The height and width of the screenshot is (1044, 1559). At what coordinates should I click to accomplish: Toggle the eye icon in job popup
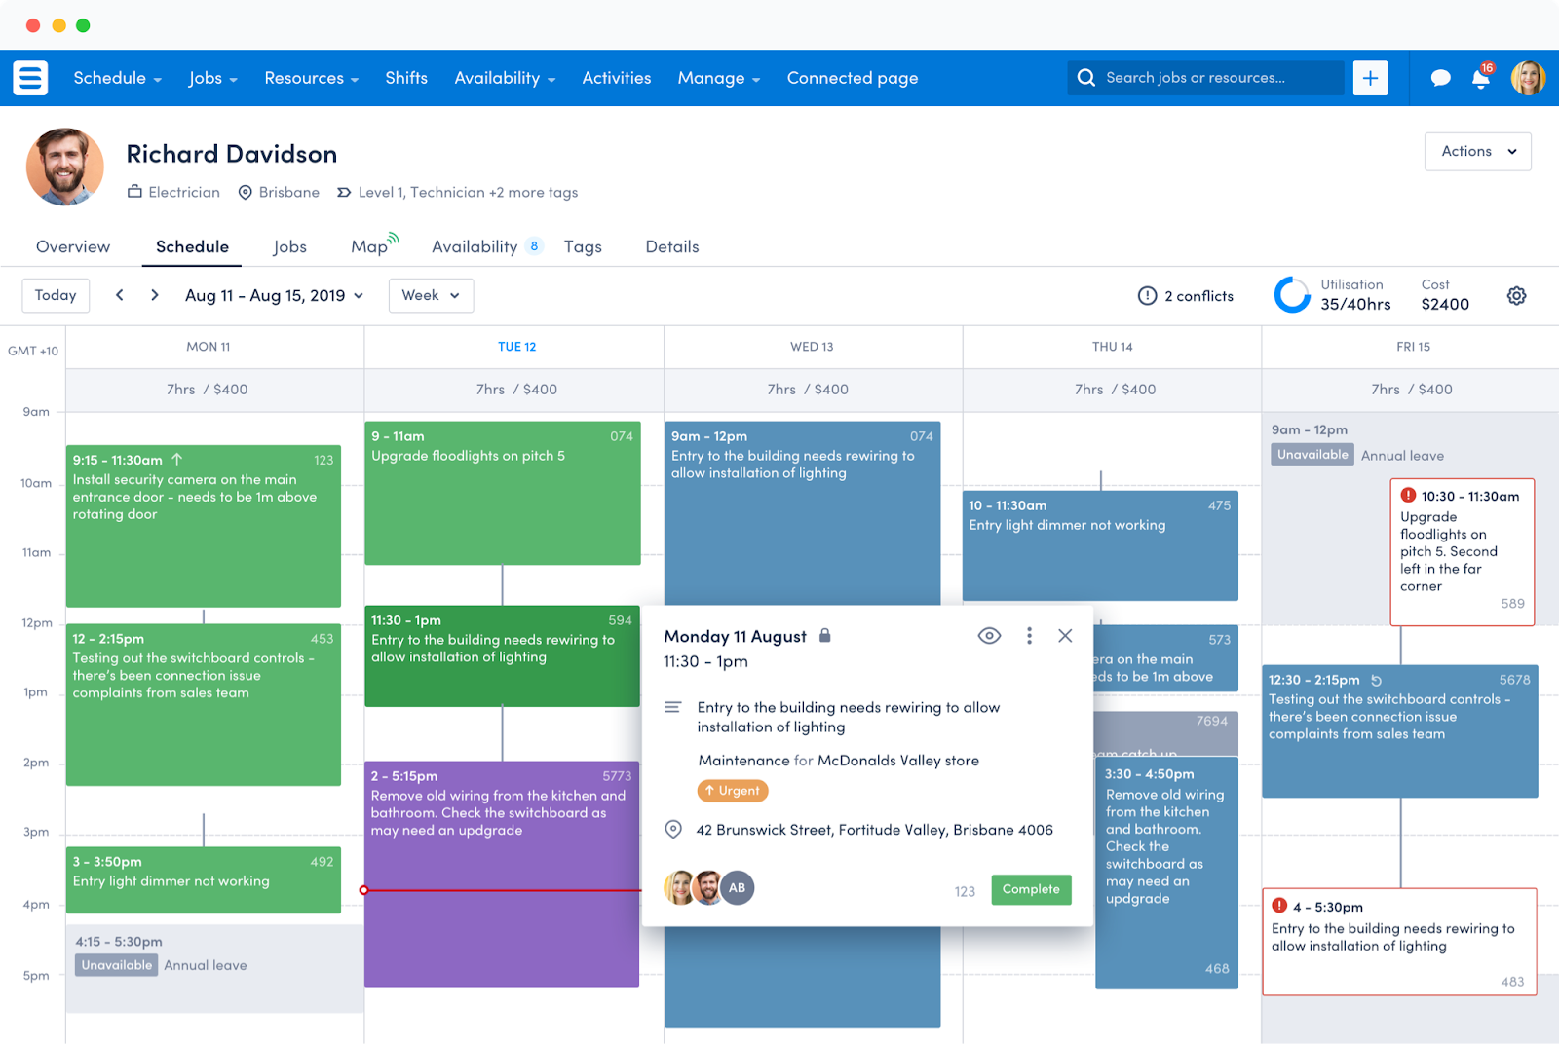coord(989,636)
